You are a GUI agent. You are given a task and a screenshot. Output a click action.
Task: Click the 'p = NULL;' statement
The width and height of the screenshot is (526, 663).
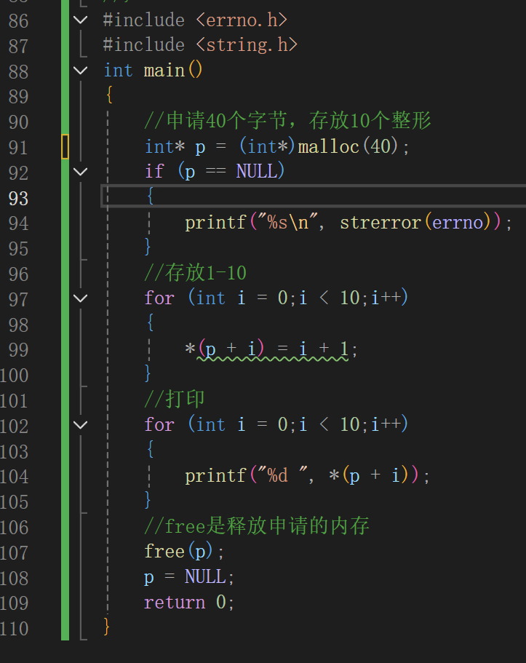[x=188, y=576]
